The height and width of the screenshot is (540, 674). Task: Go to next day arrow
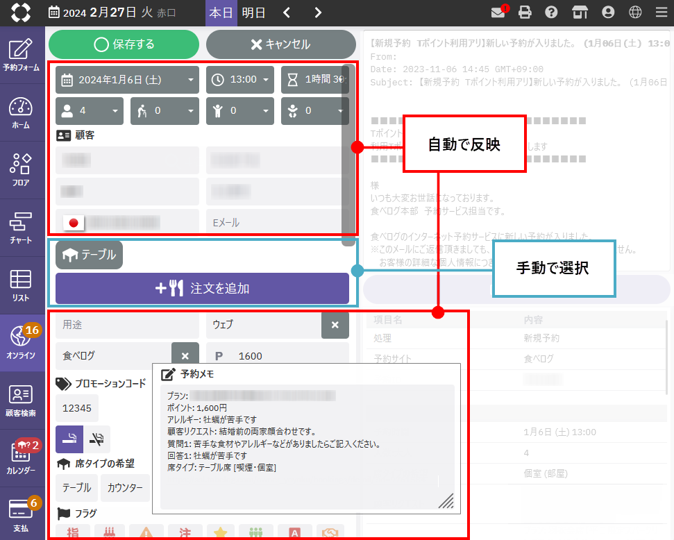pos(318,12)
